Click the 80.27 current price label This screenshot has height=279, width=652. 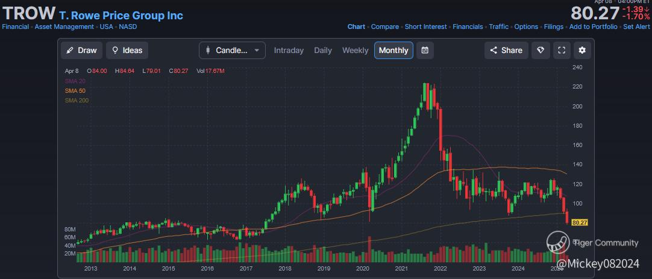579,222
